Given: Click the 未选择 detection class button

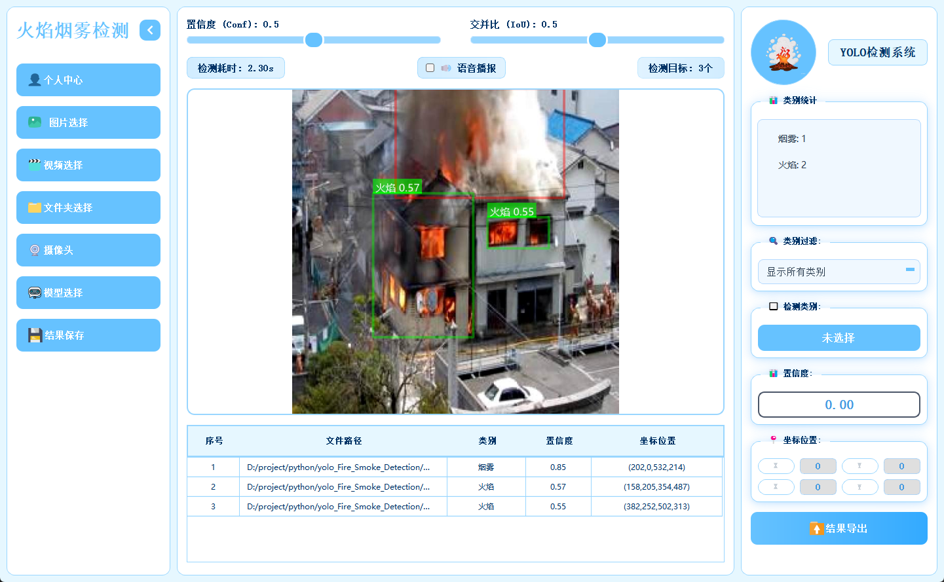Looking at the screenshot, I should pyautogui.click(x=839, y=338).
